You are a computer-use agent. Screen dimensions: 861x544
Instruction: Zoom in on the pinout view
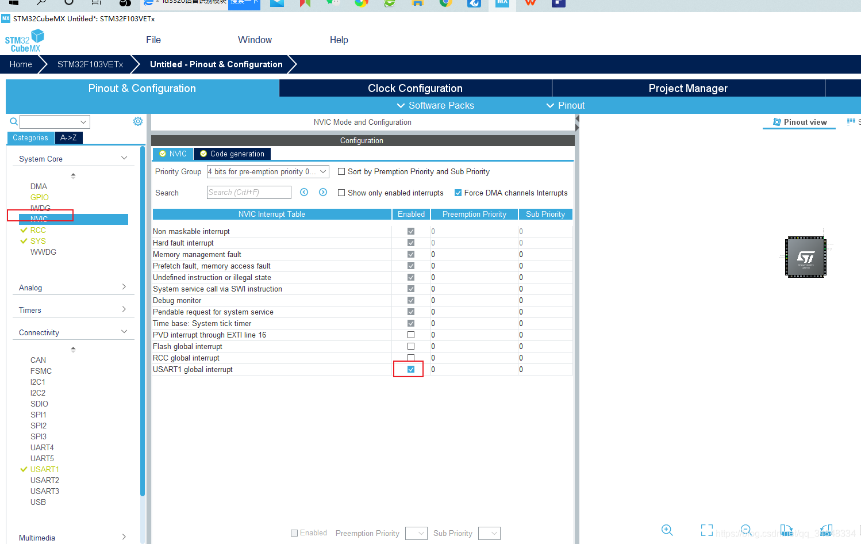[667, 530]
